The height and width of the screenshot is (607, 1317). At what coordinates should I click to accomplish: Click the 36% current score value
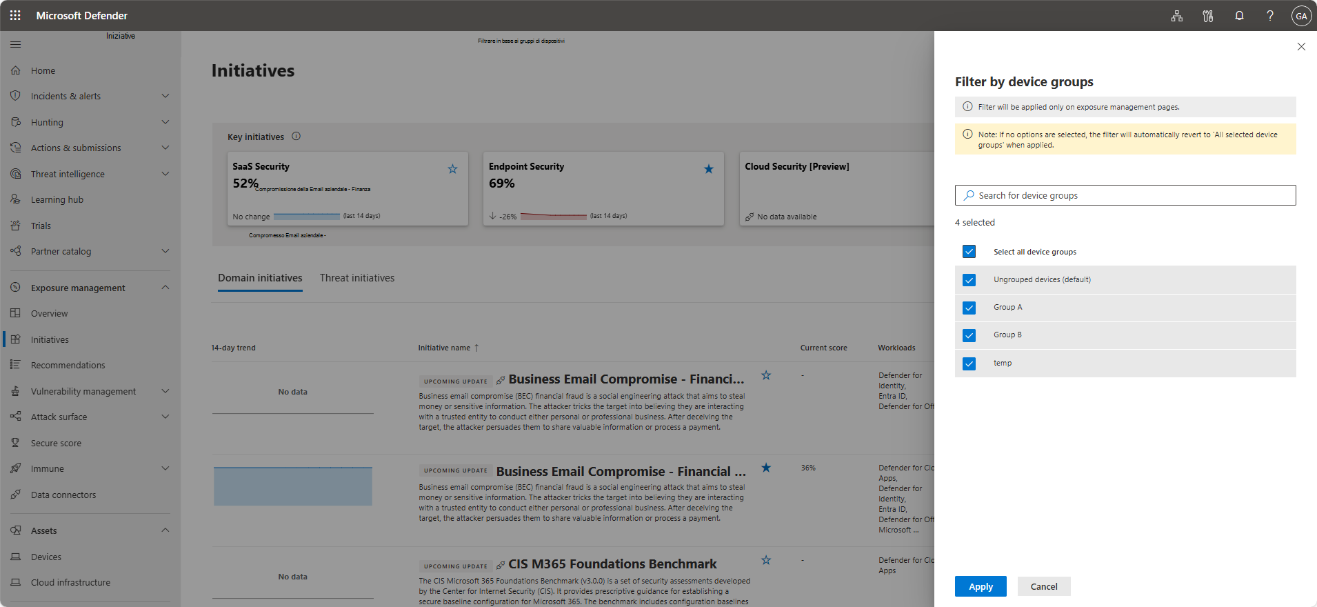[x=808, y=468]
